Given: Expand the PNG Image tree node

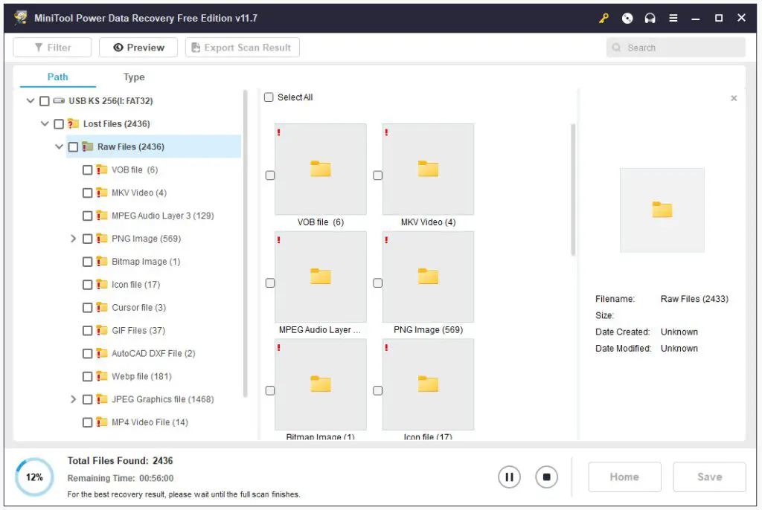Looking at the screenshot, I should (73, 239).
